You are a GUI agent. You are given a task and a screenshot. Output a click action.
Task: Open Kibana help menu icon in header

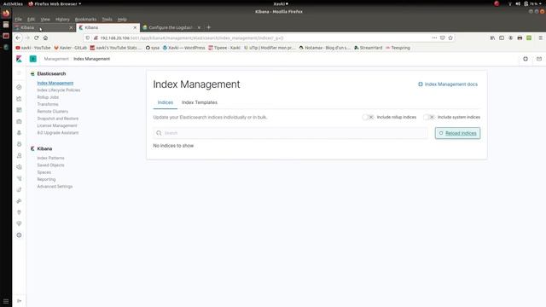click(526, 59)
